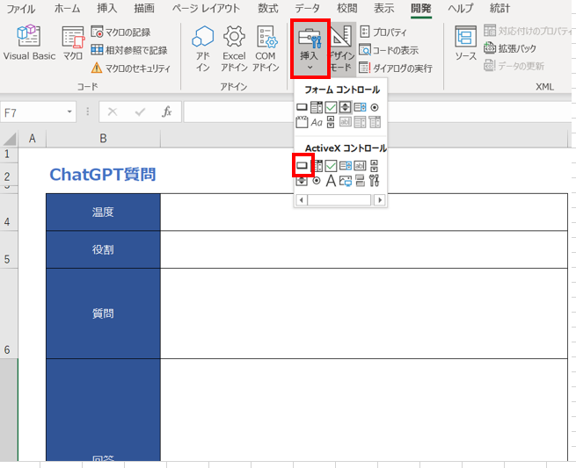Insert an ActiveX combo box
Image resolution: width=576 pixels, height=468 pixels.
tap(318, 166)
